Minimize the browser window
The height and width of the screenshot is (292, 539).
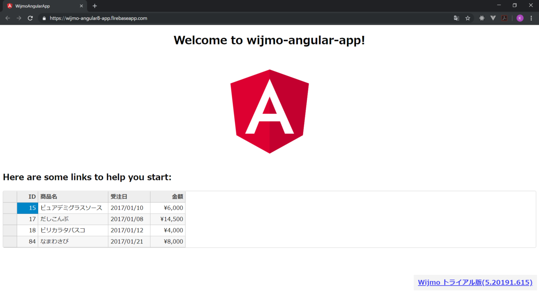(499, 5)
